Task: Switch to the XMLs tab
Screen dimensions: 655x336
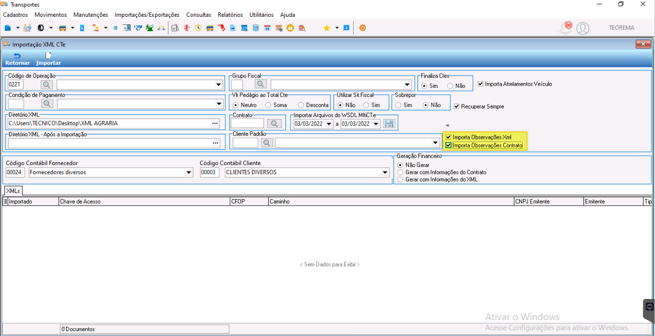Action: click(x=13, y=190)
